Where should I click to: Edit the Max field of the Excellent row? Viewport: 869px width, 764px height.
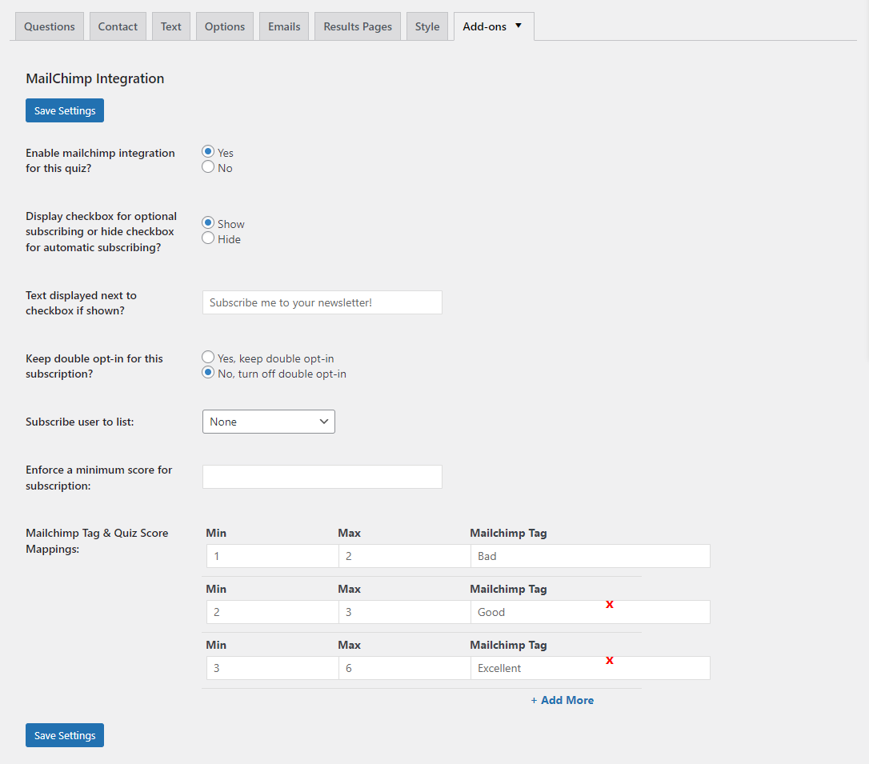click(x=405, y=668)
